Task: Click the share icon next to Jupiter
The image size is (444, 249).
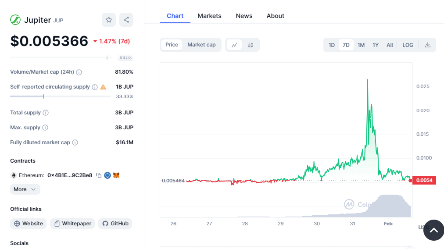Action: (x=126, y=20)
